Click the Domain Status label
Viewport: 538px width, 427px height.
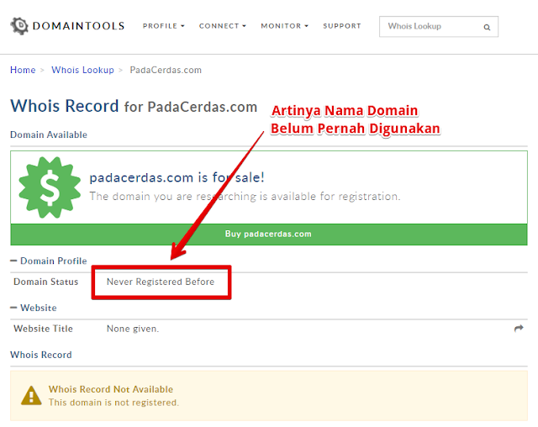[x=46, y=282]
